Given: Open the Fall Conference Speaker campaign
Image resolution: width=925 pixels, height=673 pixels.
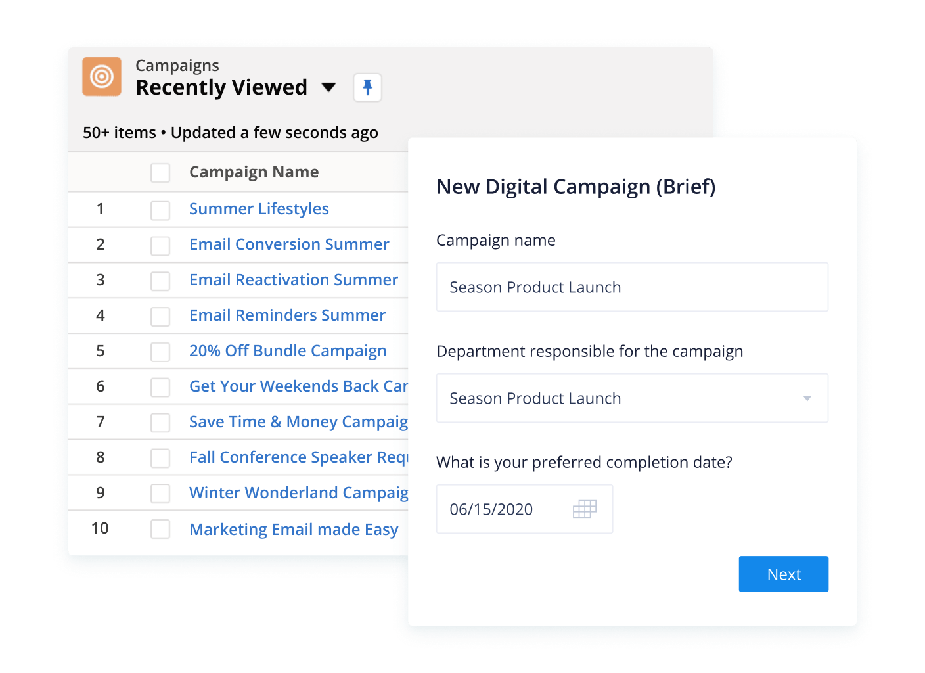Looking at the screenshot, I should (298, 457).
